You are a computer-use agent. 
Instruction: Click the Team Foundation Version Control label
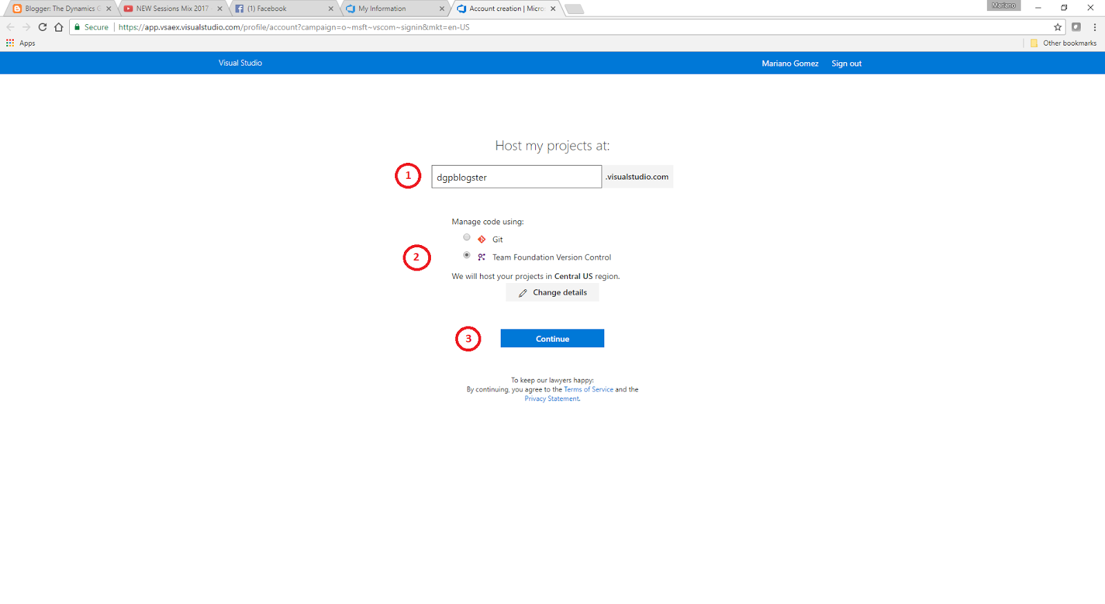pos(551,257)
